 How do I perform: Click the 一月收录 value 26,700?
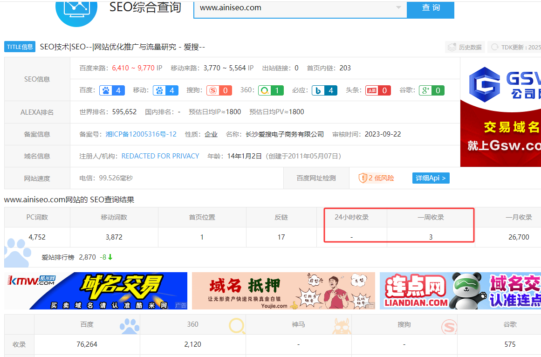click(519, 237)
